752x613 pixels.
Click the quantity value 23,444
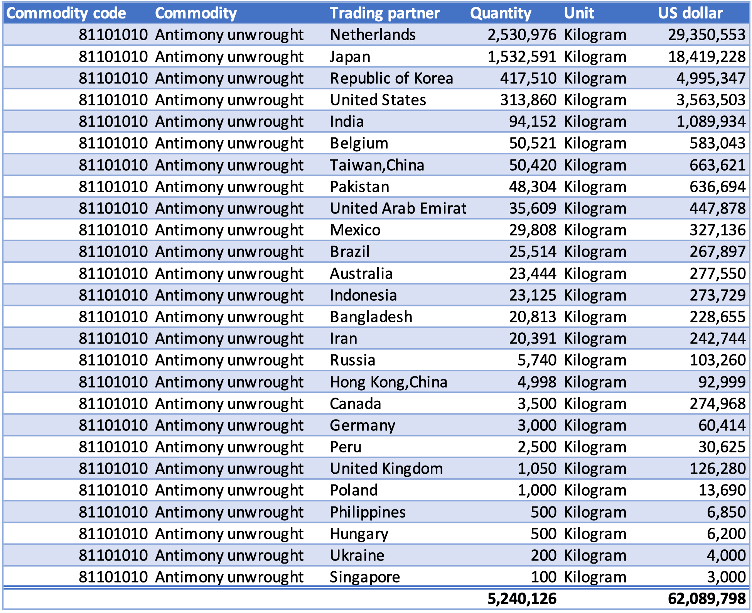533,274
